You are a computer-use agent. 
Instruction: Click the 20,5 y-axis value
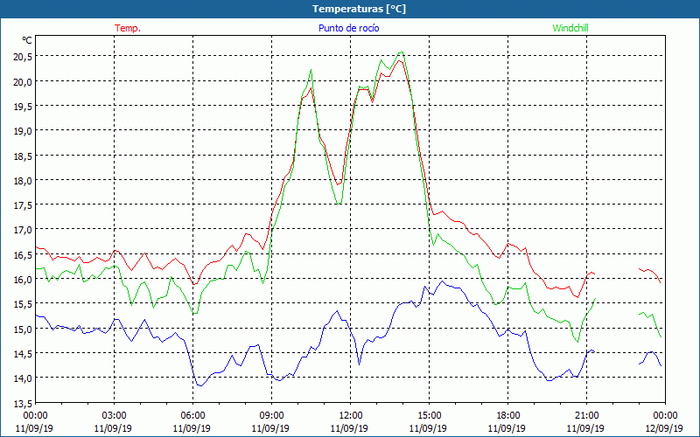pos(24,56)
